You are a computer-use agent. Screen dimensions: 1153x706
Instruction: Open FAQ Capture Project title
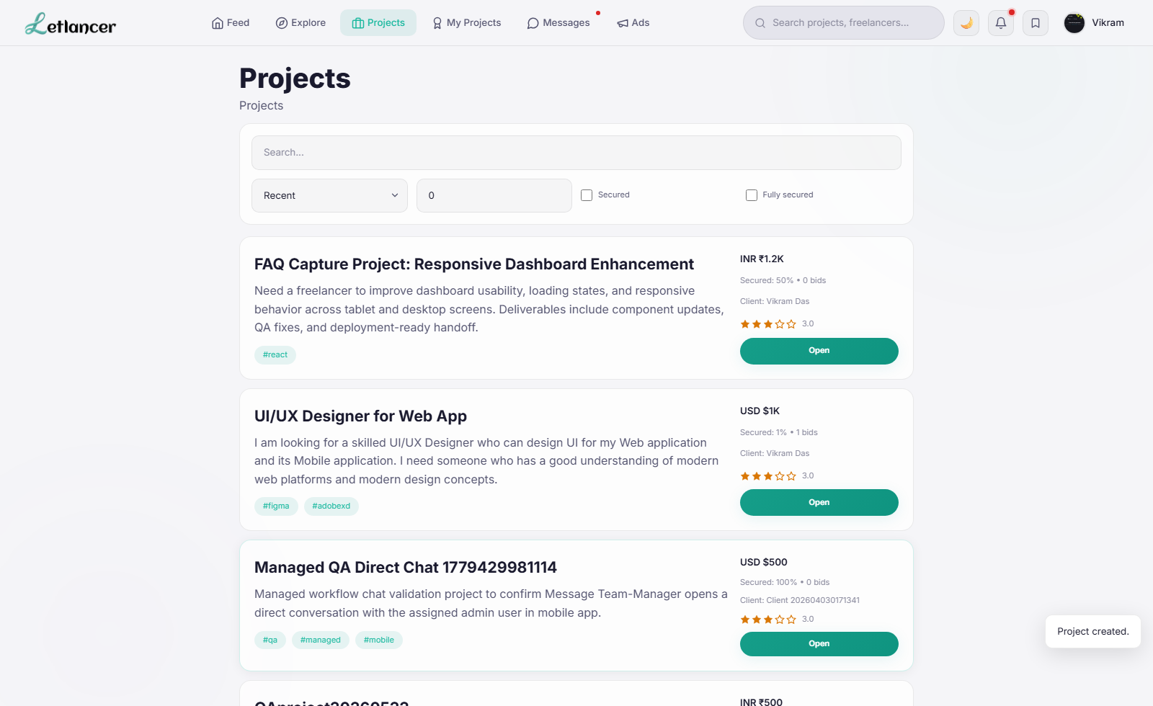tap(474, 264)
